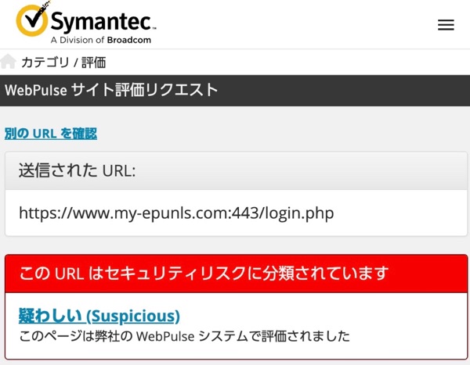Screen dimensions: 470x365
Task: Select the submitted URL text https://www.my-epunls.com:443/login.php
Action: pos(176,213)
